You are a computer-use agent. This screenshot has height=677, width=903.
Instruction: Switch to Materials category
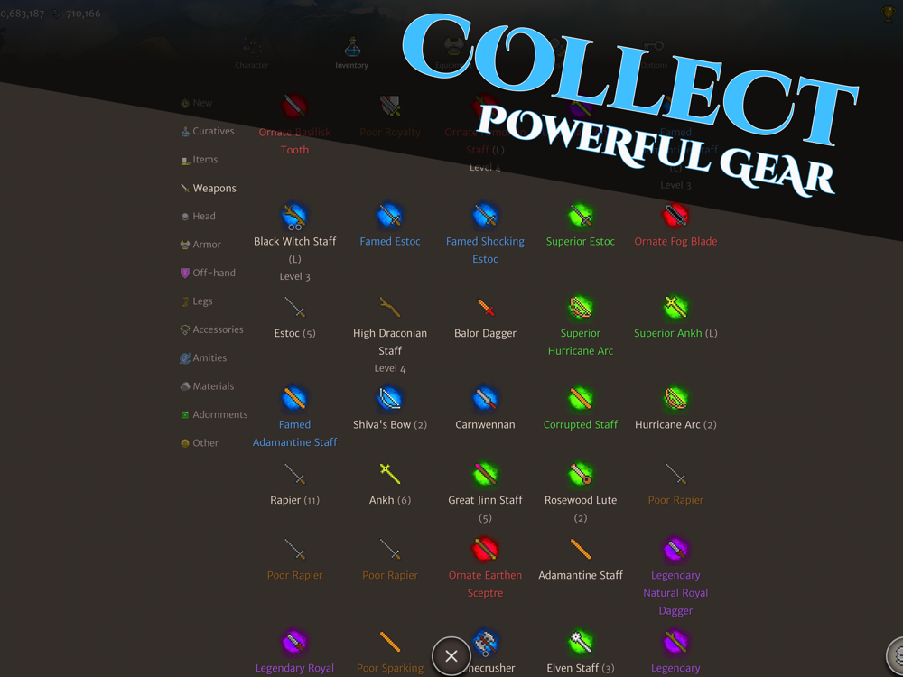point(208,386)
